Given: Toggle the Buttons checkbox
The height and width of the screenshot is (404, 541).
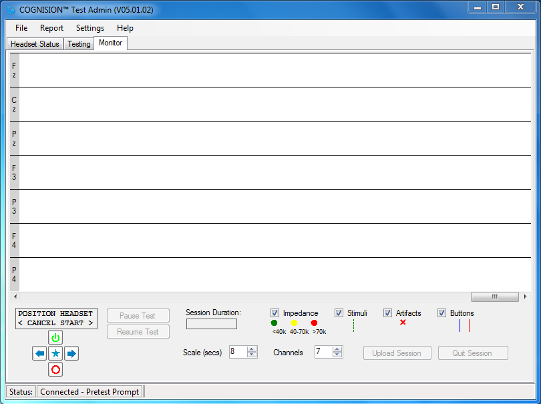Looking at the screenshot, I should pos(441,313).
